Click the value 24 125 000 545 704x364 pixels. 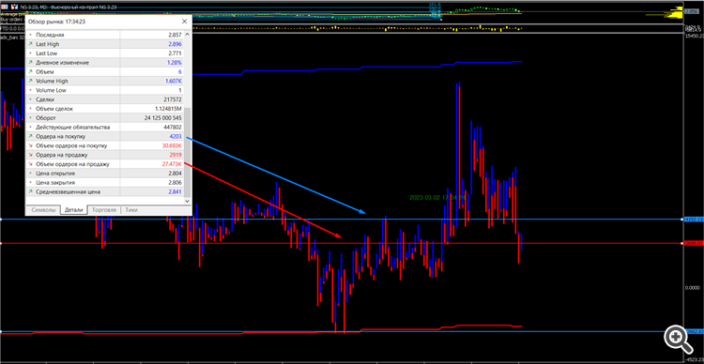[x=163, y=118]
